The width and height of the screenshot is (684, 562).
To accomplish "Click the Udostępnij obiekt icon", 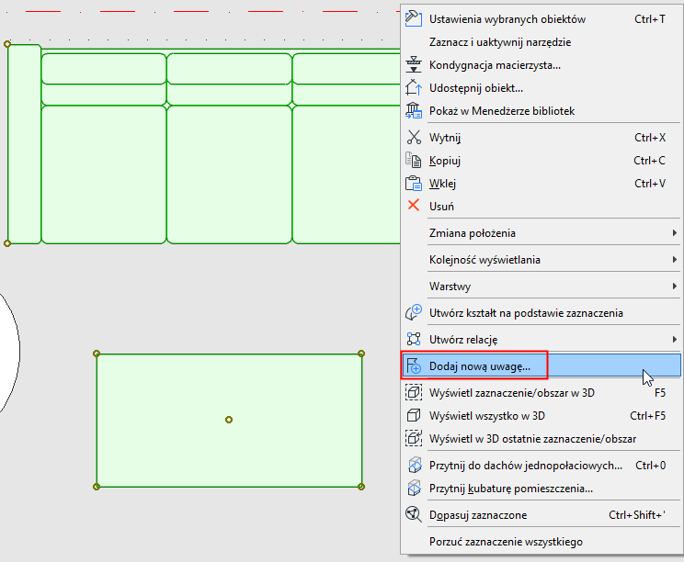I will [413, 87].
